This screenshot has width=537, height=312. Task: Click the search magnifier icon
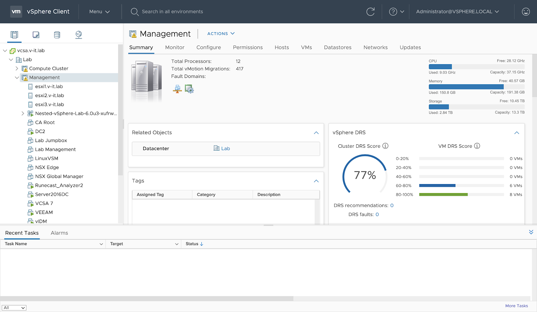[x=135, y=12]
